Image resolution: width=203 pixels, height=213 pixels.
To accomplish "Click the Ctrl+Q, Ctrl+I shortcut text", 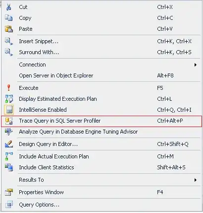I will [x=174, y=110].
